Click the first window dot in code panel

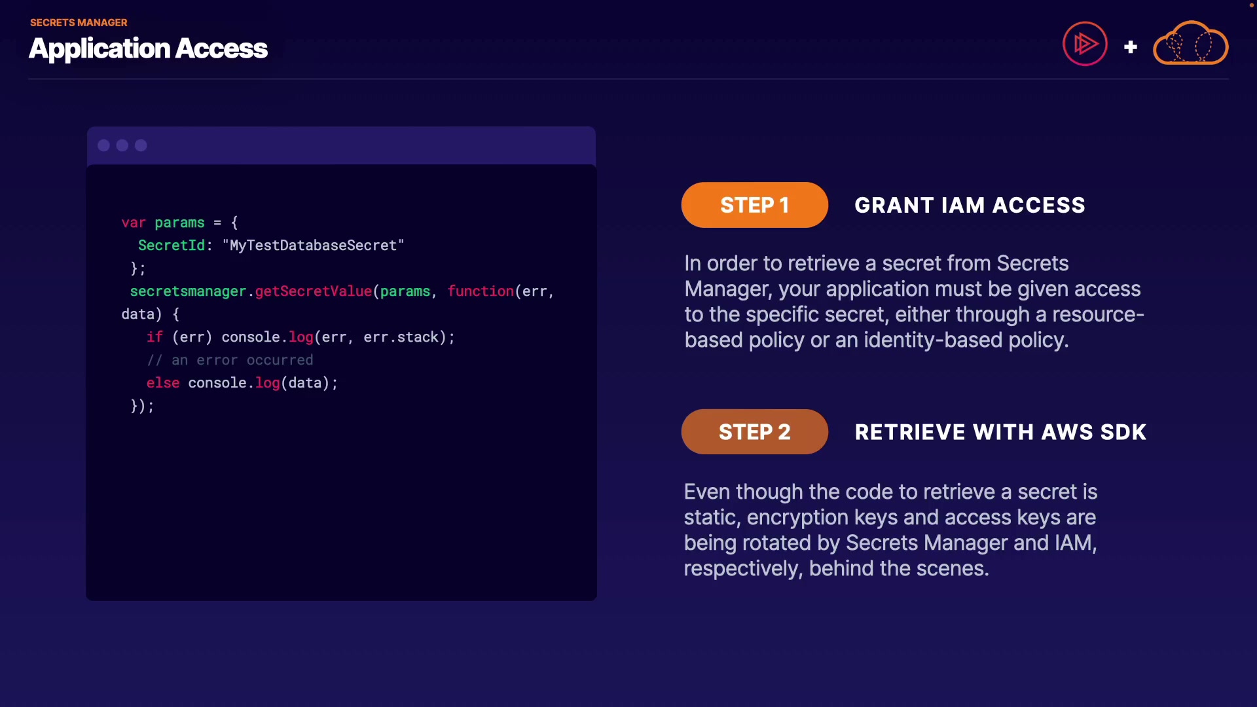pos(103,145)
